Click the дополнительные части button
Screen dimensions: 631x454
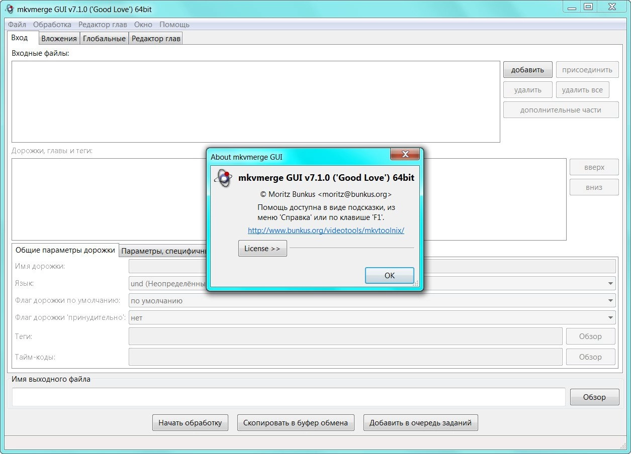point(561,110)
